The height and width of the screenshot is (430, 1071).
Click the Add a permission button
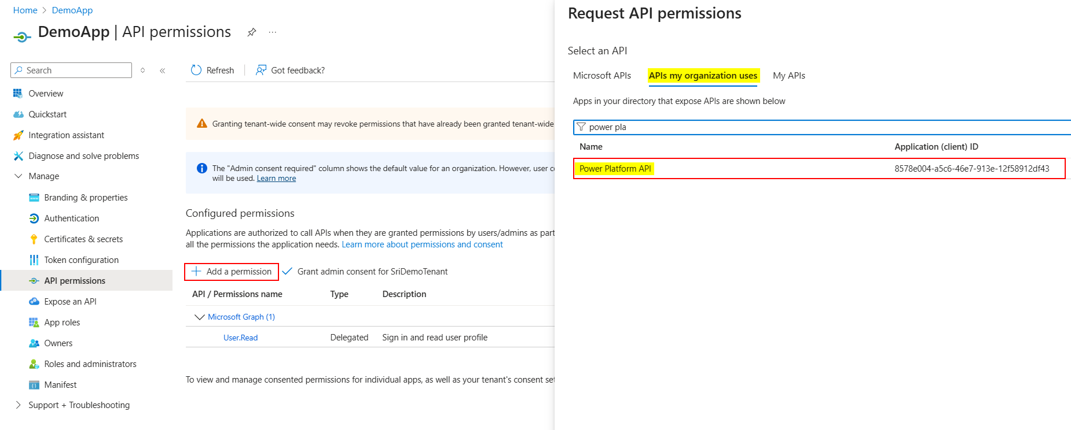232,272
